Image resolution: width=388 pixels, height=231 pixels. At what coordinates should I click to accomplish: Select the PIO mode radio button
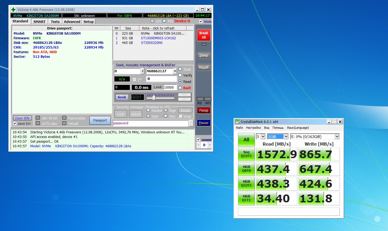164,21
